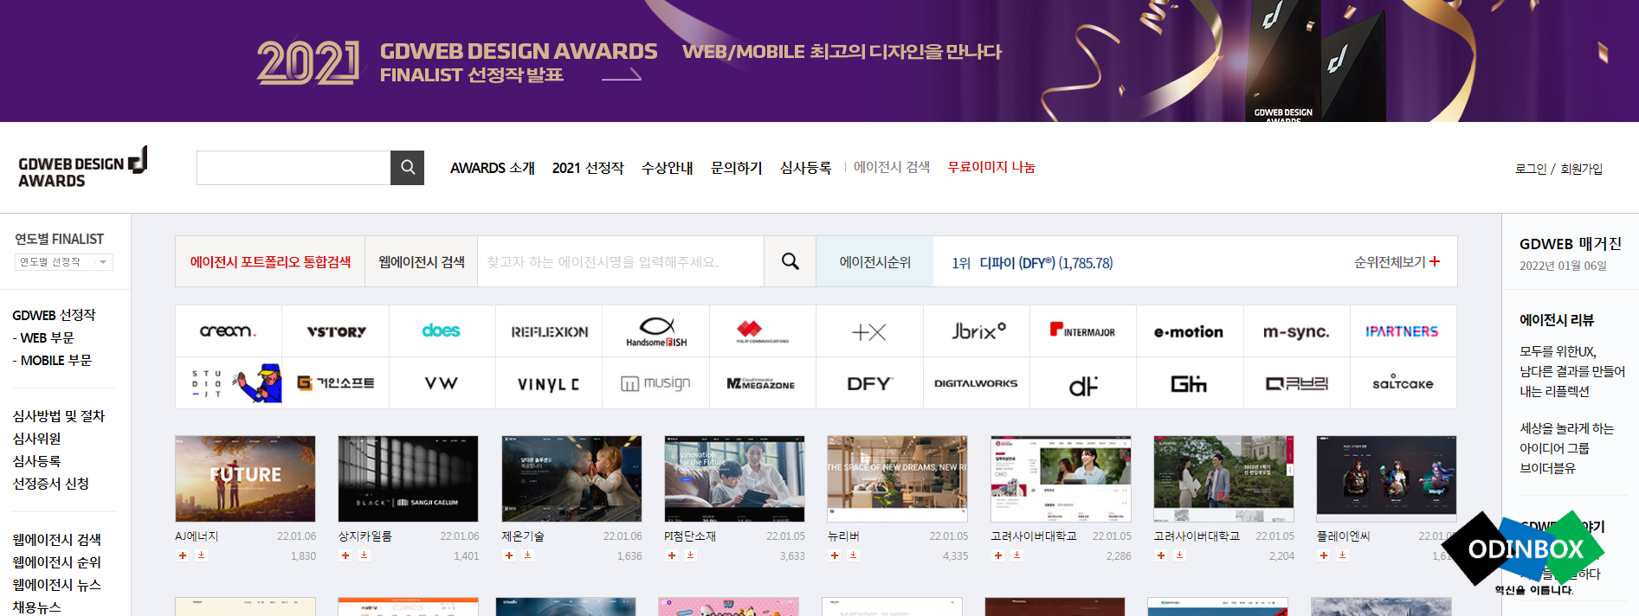Open the musign agency logo

click(x=656, y=383)
